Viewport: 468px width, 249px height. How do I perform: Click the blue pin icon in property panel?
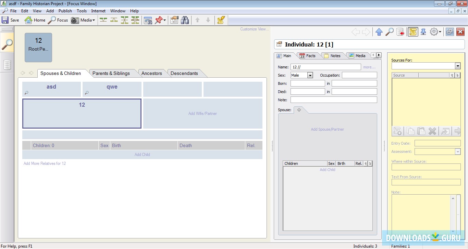coord(423,32)
